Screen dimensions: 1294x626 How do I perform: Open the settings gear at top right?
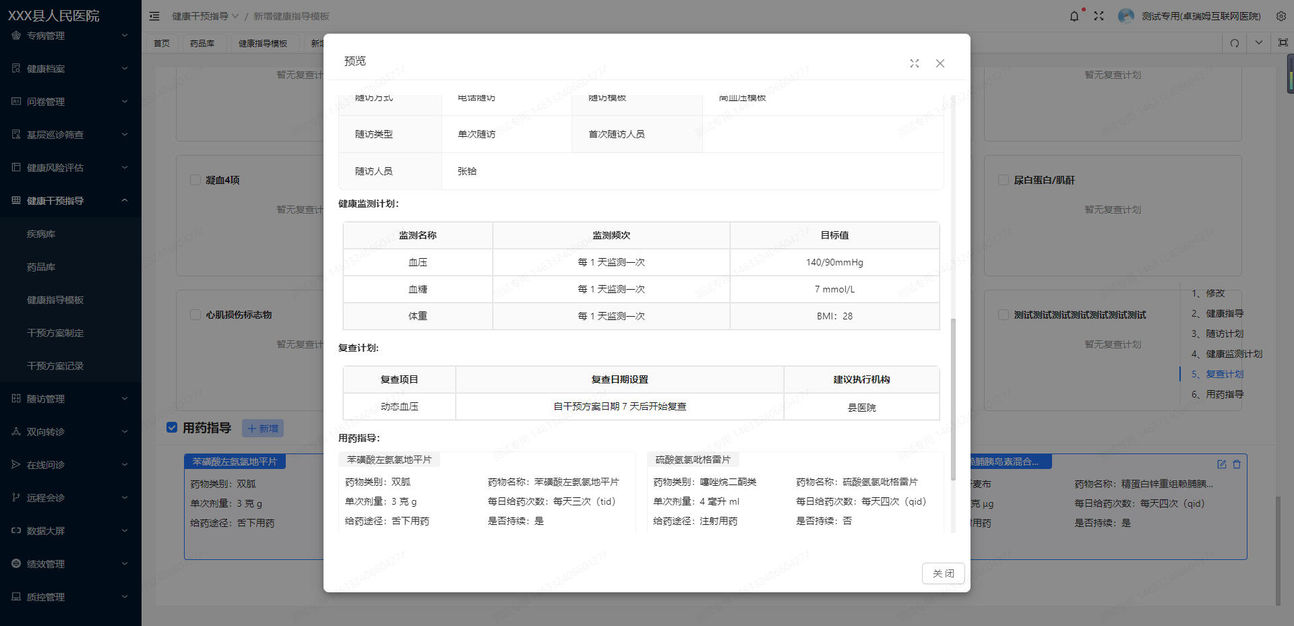click(1281, 15)
